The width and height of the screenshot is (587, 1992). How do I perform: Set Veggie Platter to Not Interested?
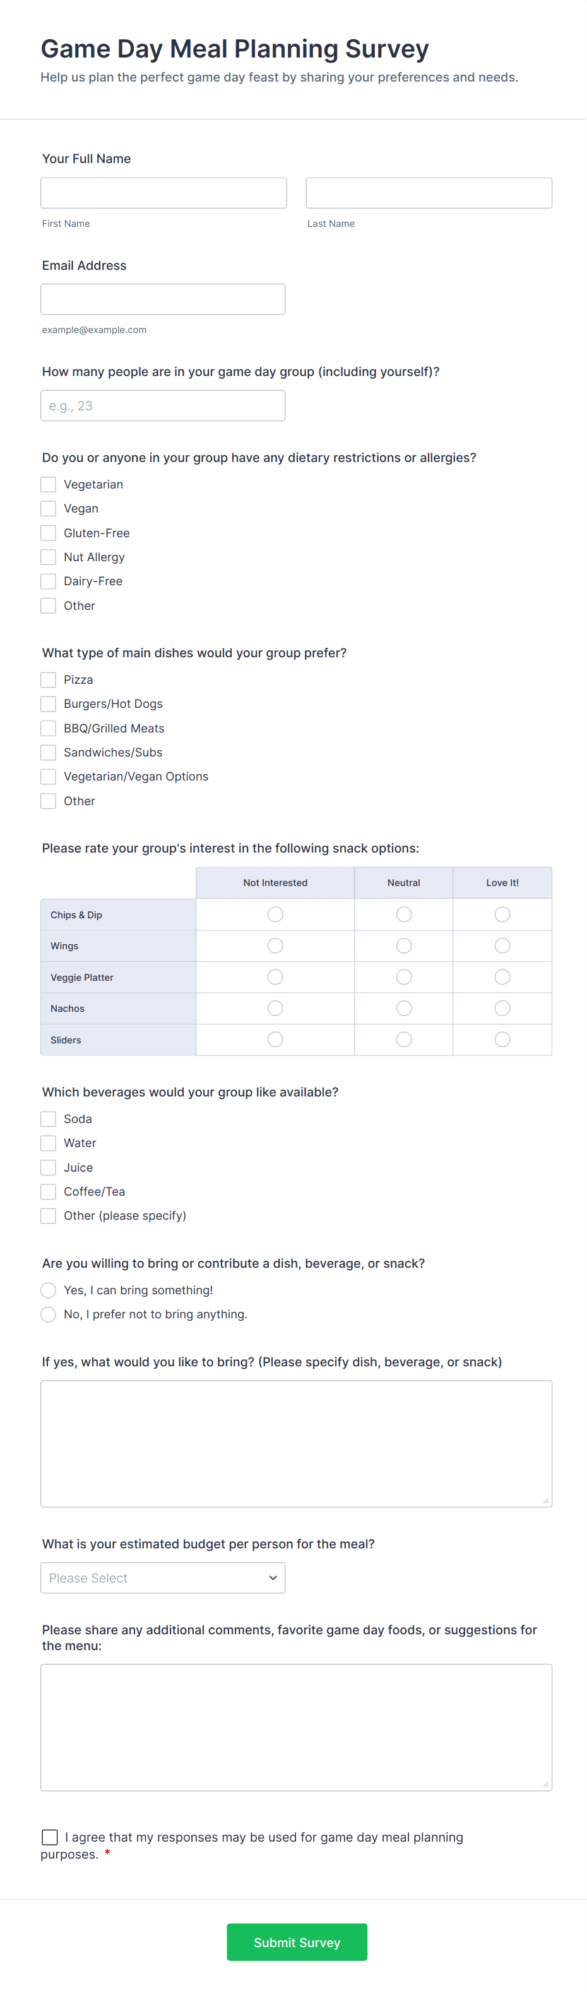click(275, 978)
